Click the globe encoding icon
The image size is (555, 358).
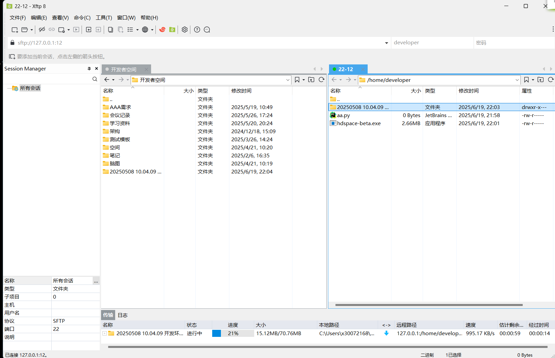tap(145, 30)
